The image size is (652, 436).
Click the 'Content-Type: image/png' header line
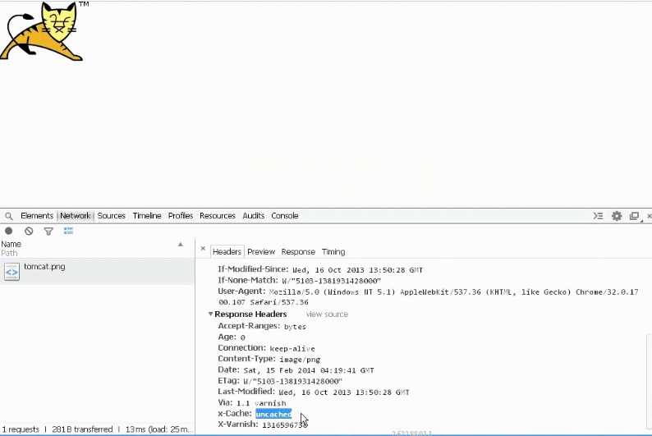pyautogui.click(x=269, y=359)
